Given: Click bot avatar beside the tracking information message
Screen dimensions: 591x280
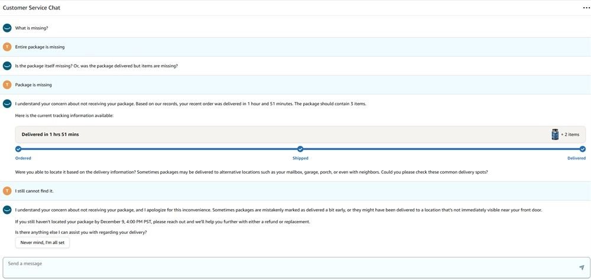Looking at the screenshot, I should [7, 103].
